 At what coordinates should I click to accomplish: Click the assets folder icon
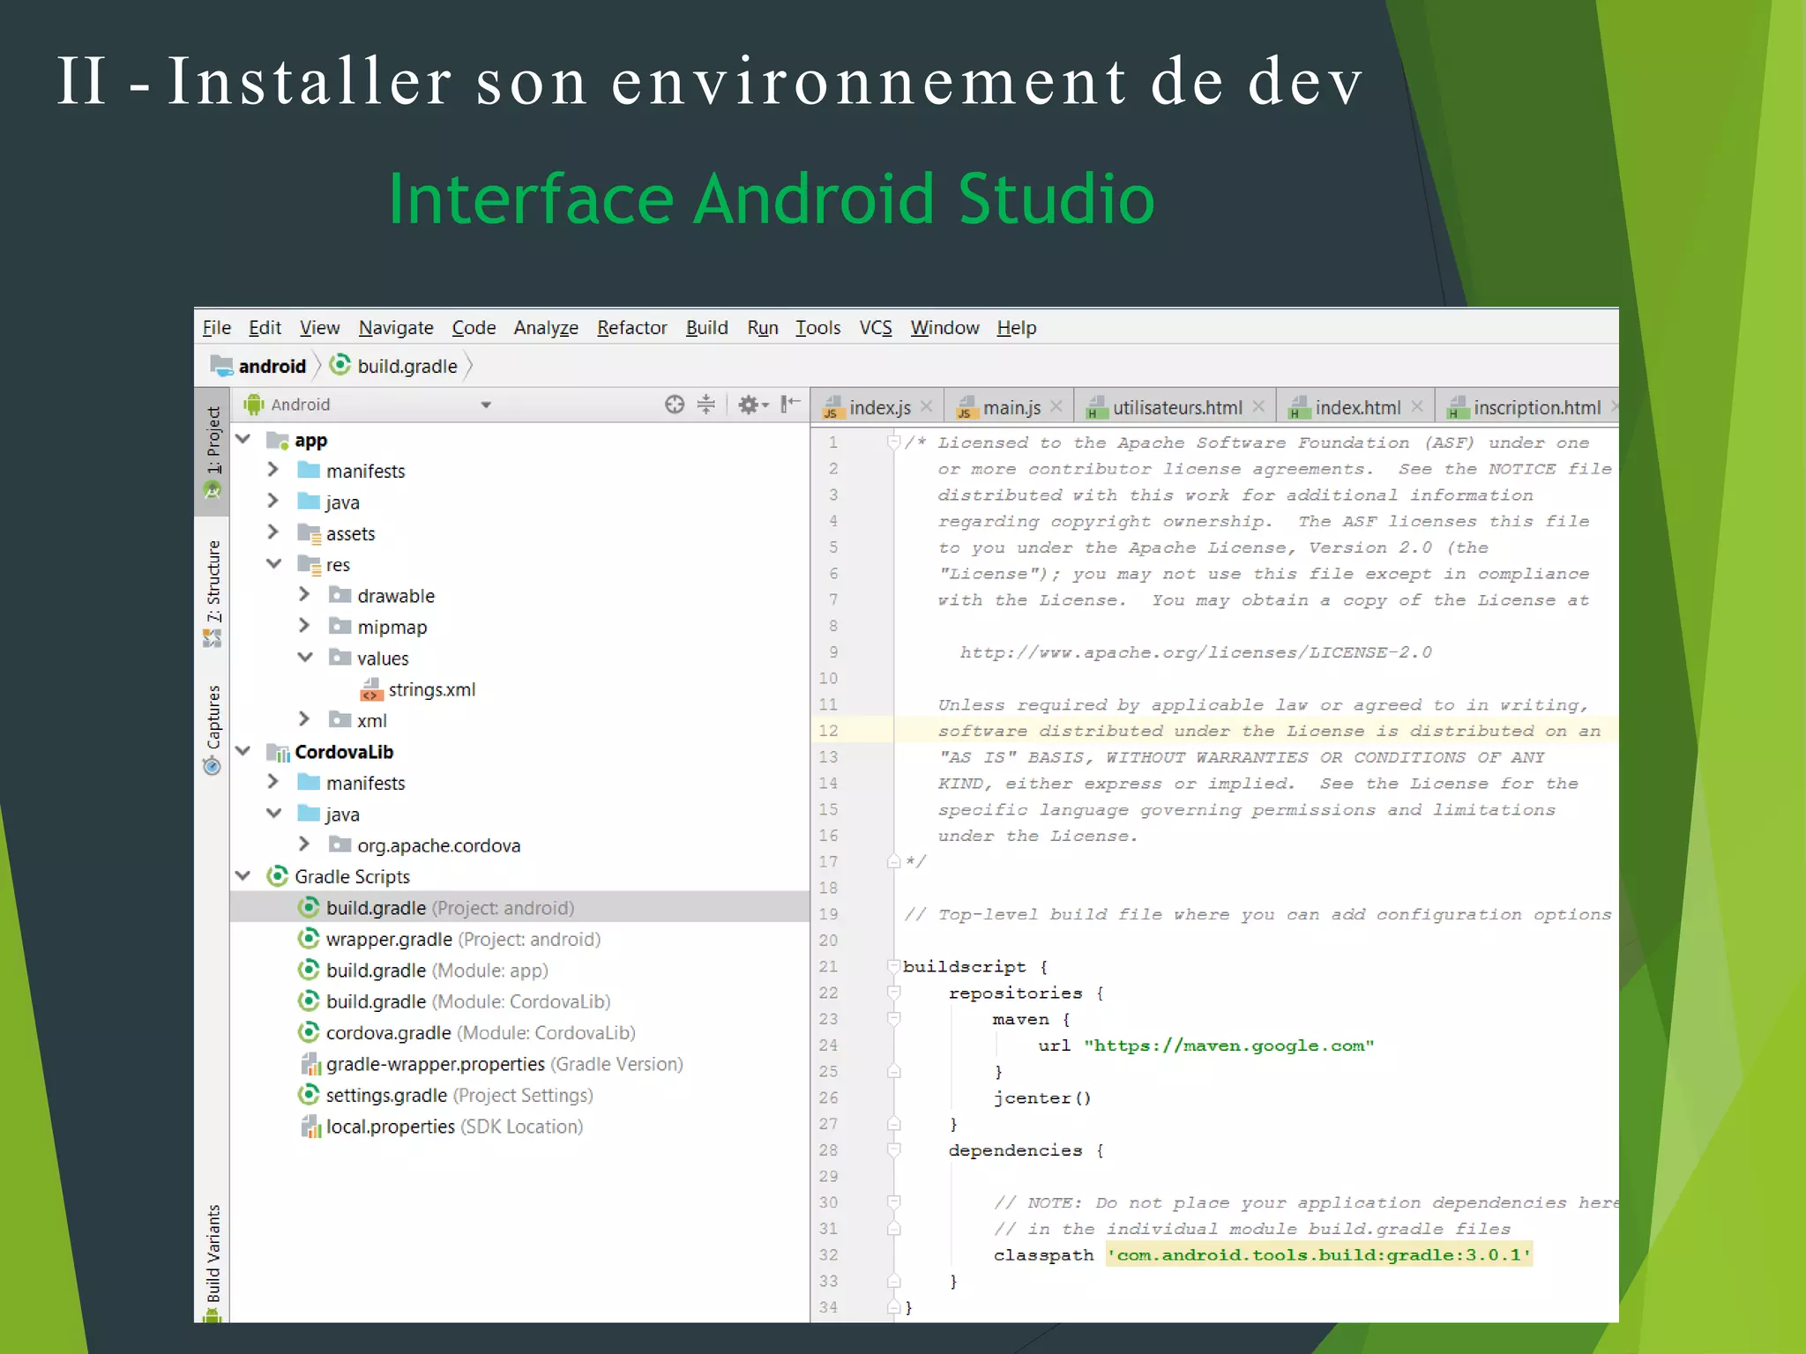[310, 533]
